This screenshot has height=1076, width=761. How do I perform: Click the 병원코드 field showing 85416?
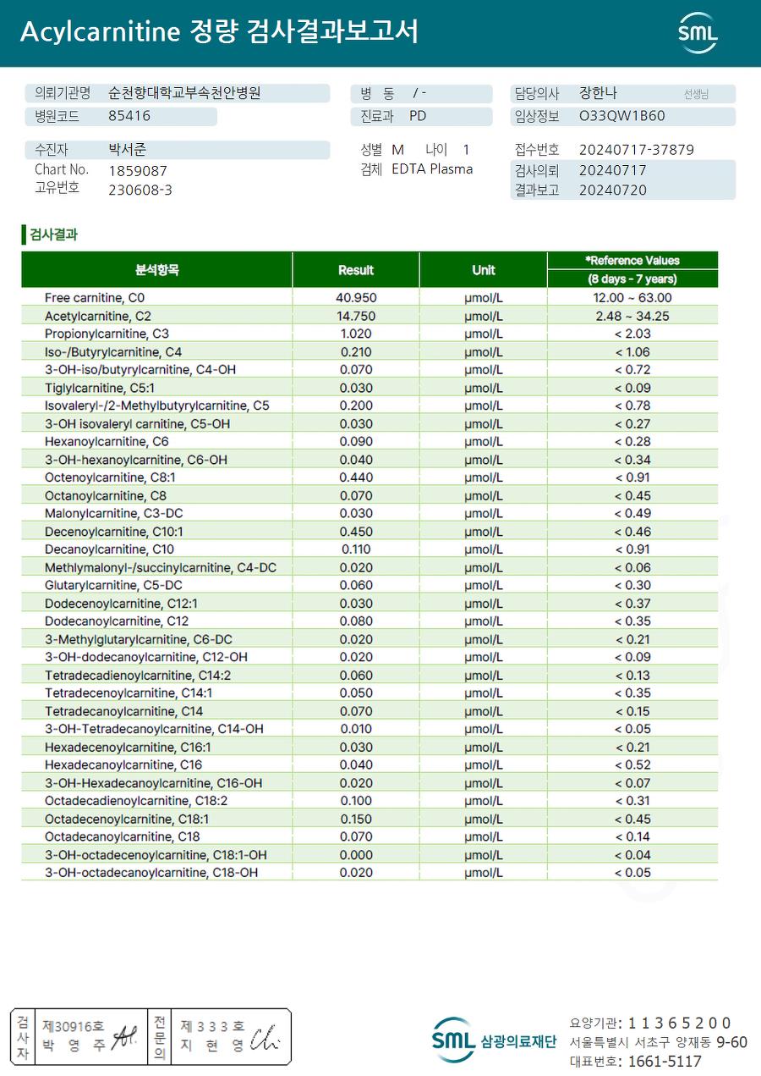121,117
